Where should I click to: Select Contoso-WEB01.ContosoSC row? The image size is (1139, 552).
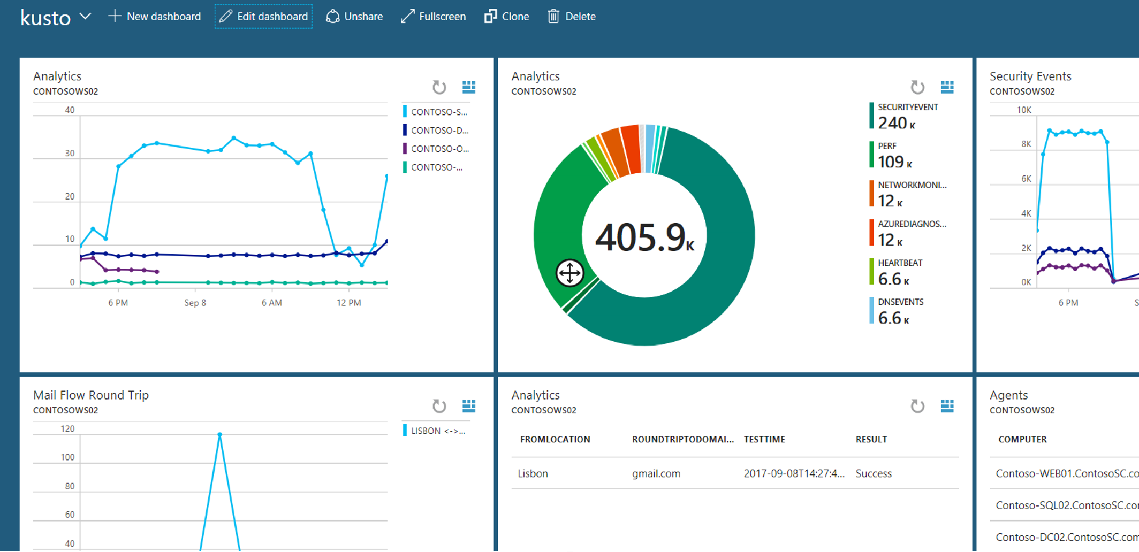tap(1067, 473)
